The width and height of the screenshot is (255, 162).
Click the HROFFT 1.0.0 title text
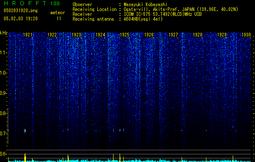pyautogui.click(x=32, y=3)
